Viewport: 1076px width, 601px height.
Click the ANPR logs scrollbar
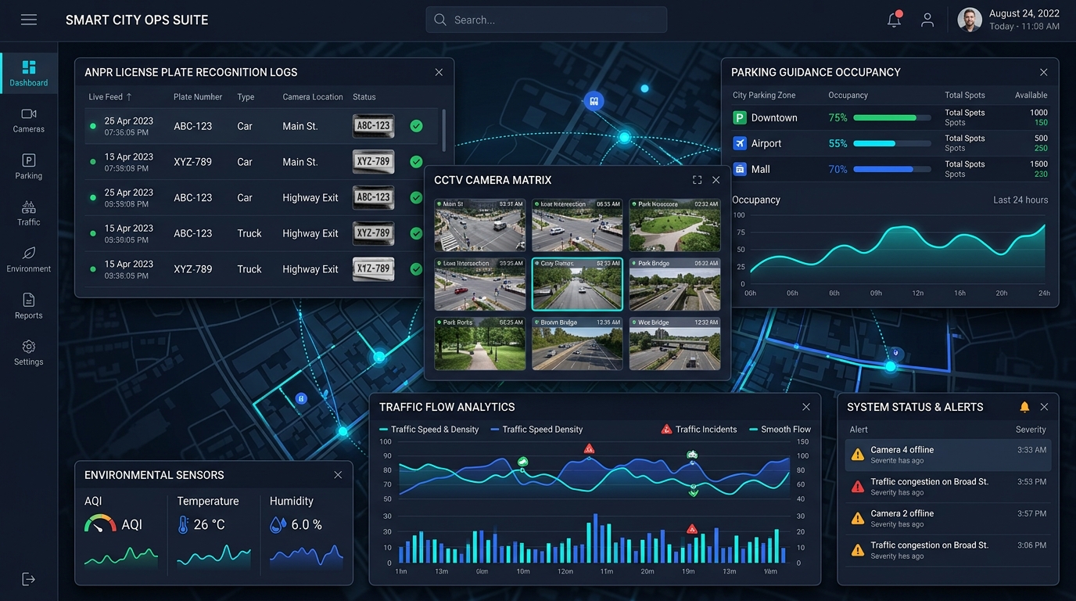444,130
